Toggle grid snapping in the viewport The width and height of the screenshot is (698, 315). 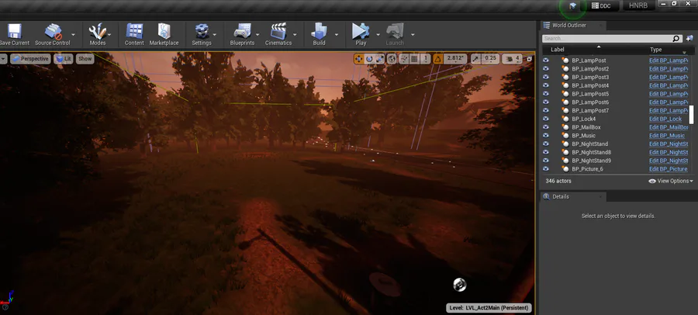pyautogui.click(x=414, y=59)
